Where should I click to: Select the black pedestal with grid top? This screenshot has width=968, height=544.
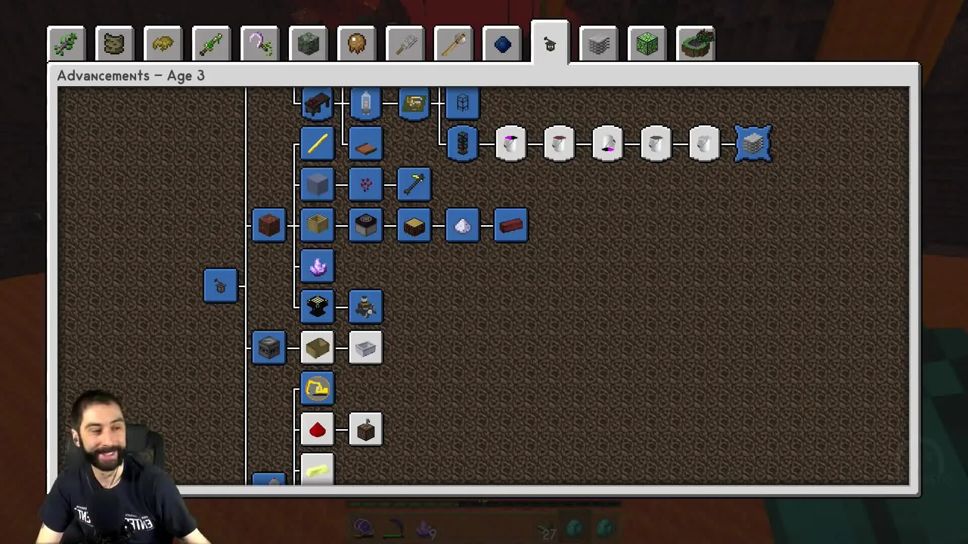(317, 307)
